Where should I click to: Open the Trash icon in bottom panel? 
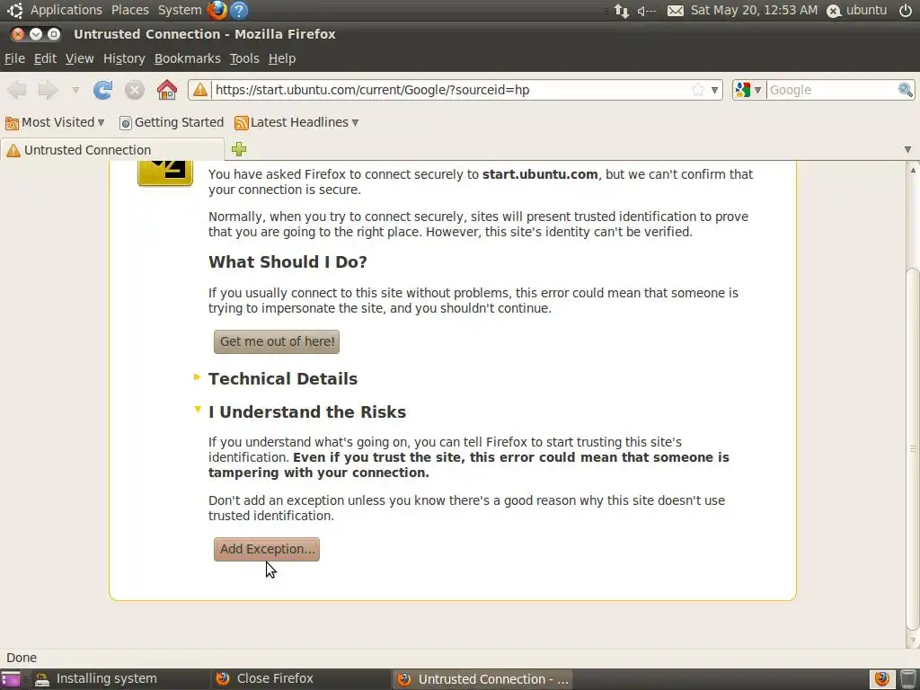pyautogui.click(x=907, y=679)
